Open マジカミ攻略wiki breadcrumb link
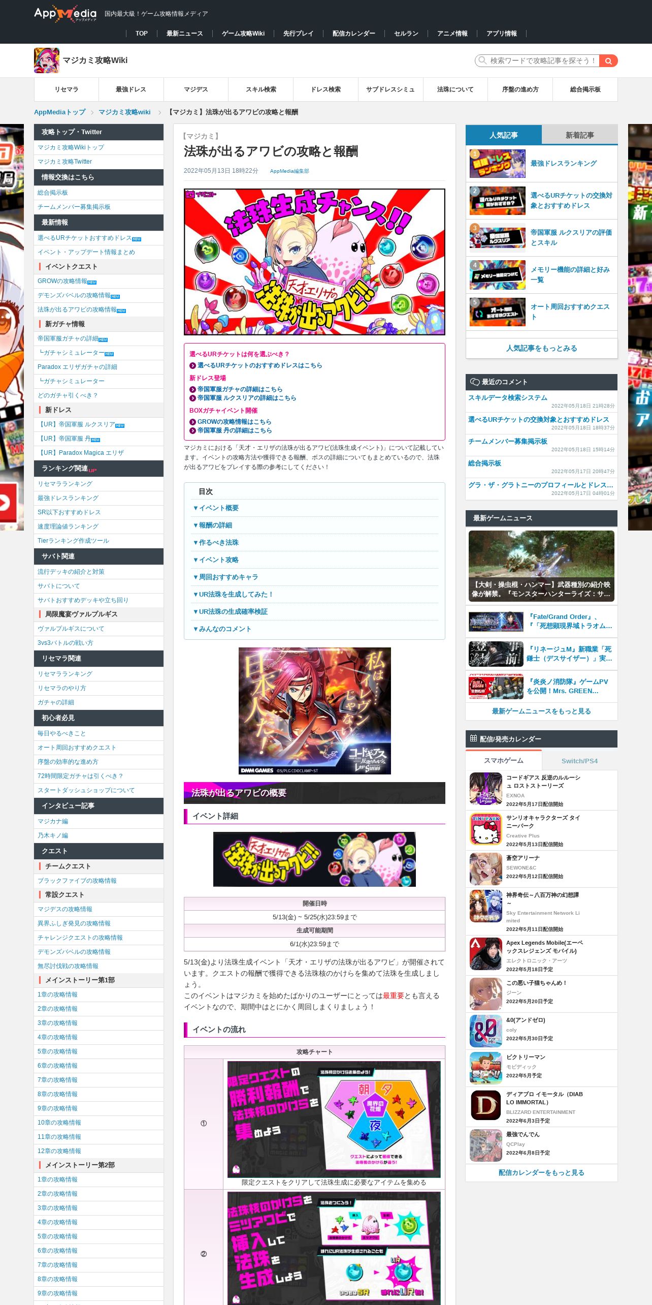652x1305 pixels. click(x=124, y=112)
